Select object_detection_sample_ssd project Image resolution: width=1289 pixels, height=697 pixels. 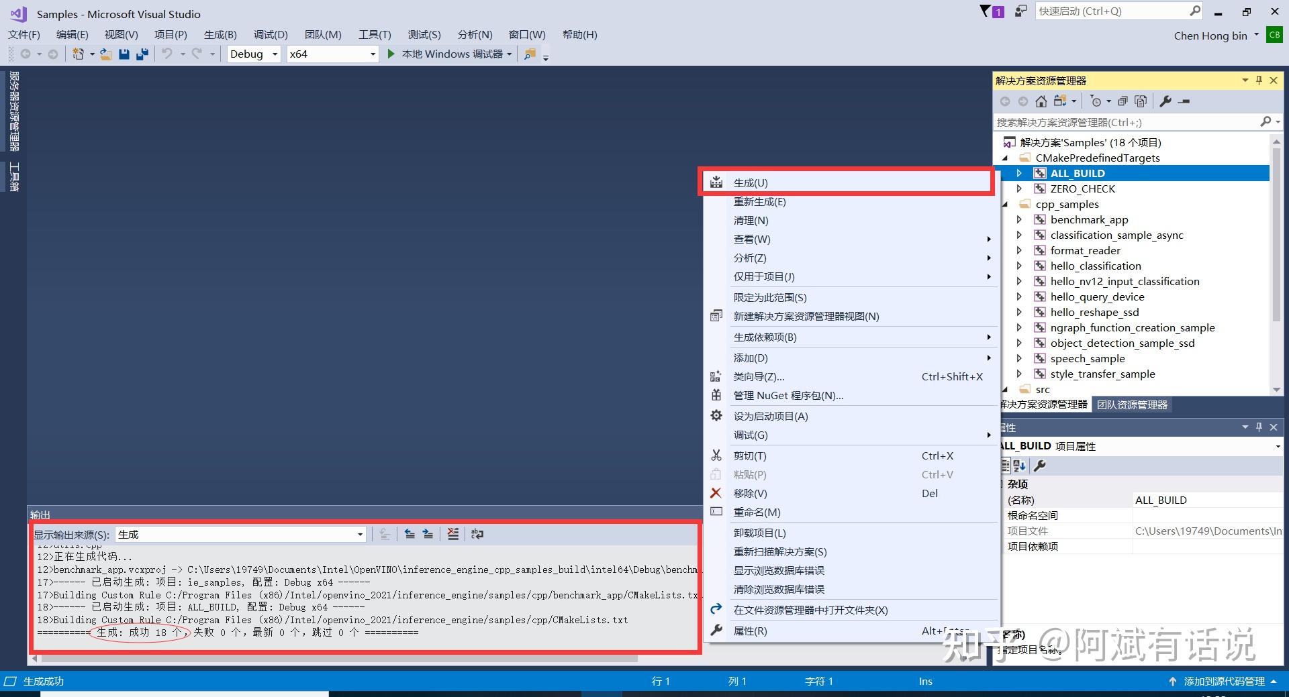pos(1123,343)
